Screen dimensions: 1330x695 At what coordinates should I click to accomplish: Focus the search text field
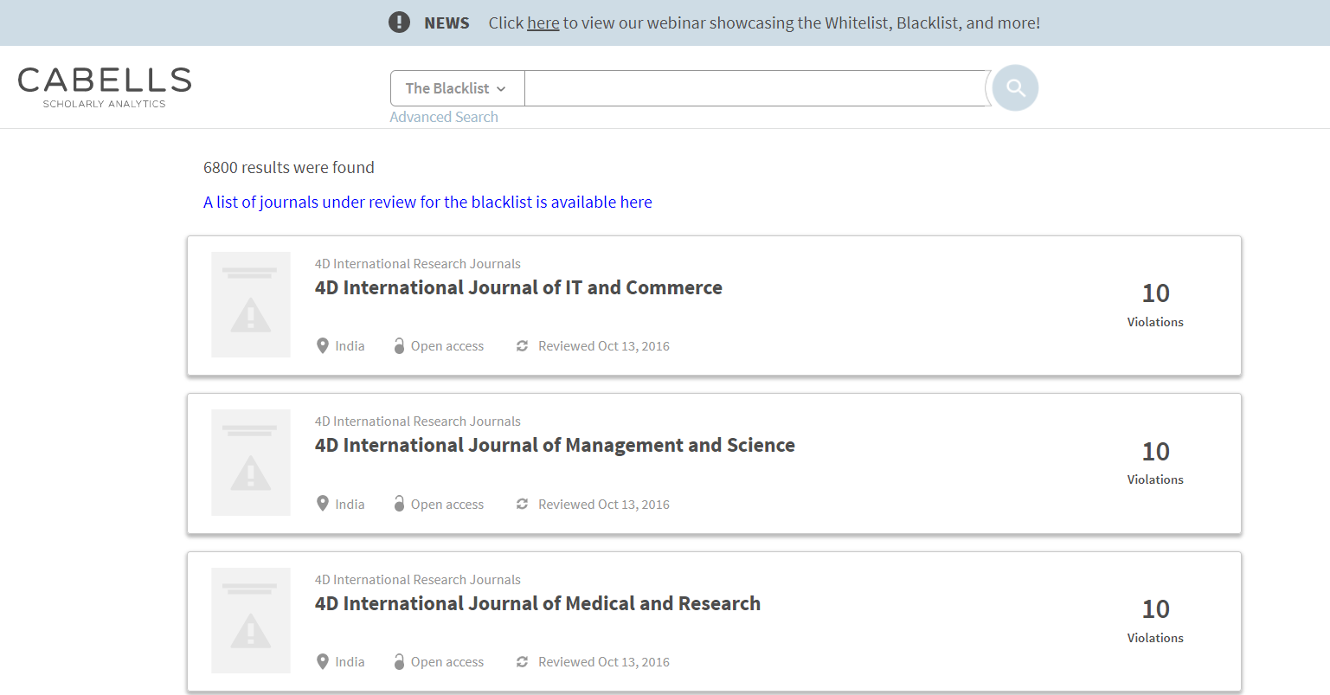[757, 88]
